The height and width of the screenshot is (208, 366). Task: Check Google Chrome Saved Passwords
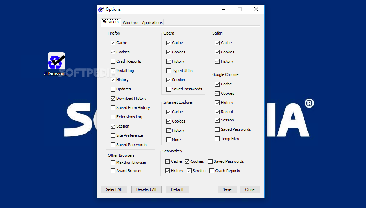(217, 130)
